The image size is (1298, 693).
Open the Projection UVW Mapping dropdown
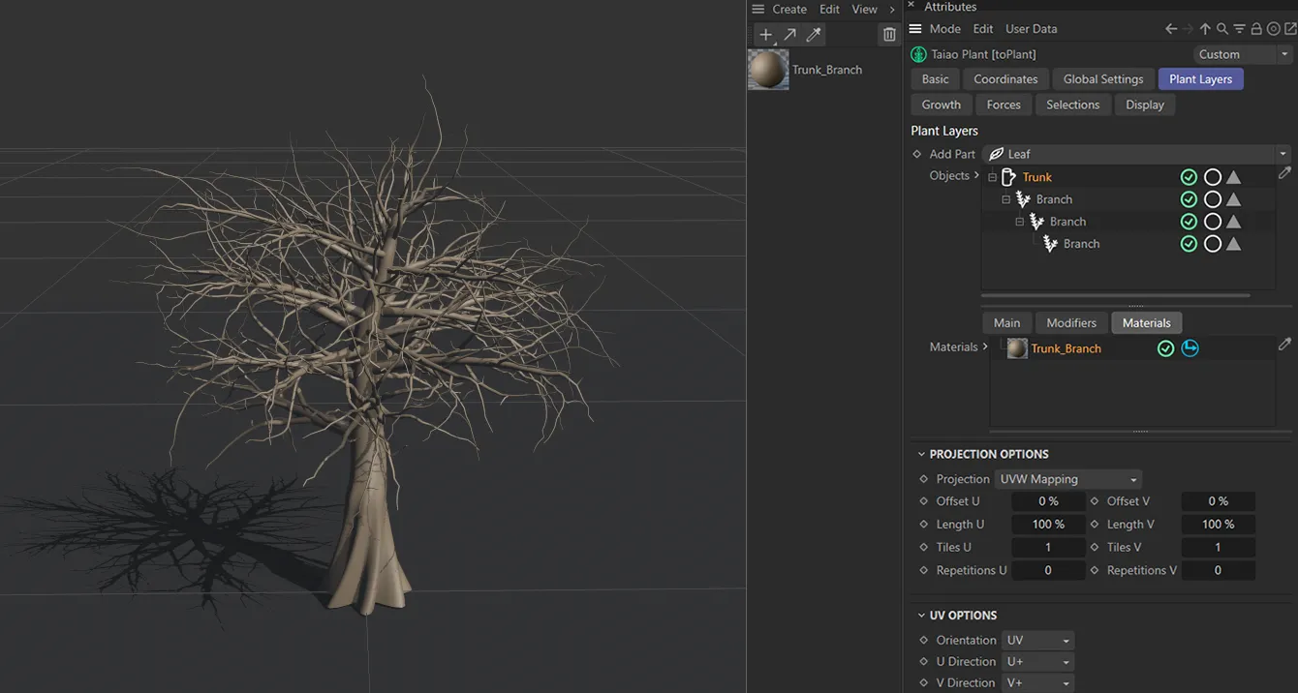[1067, 478]
